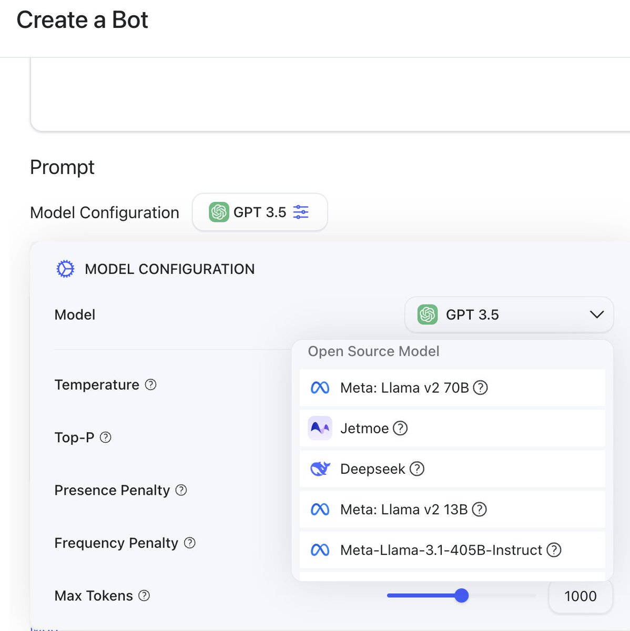Select Meta: Llama v2 70B from the list

coord(452,388)
